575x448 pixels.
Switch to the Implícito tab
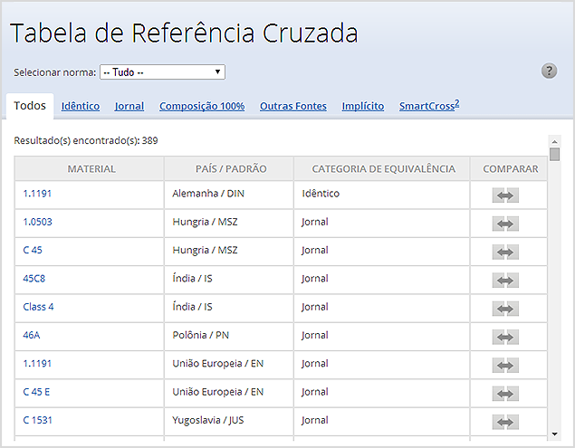click(363, 106)
